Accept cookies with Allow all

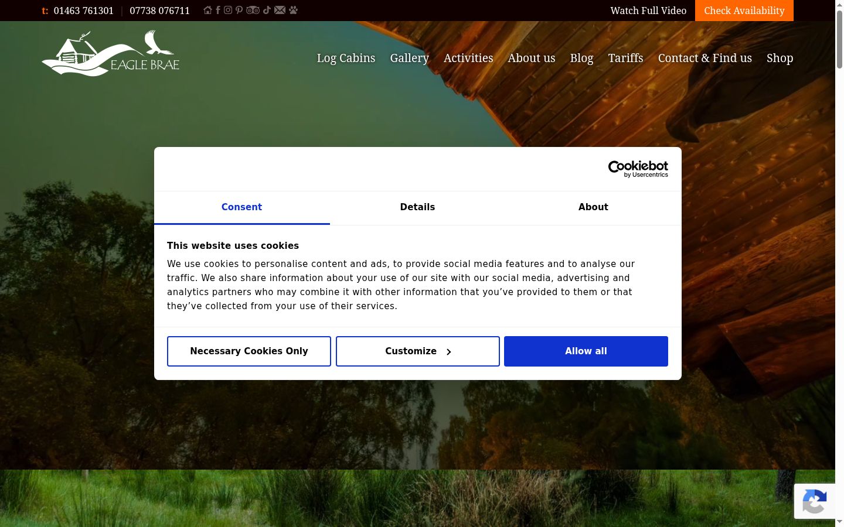point(586,351)
